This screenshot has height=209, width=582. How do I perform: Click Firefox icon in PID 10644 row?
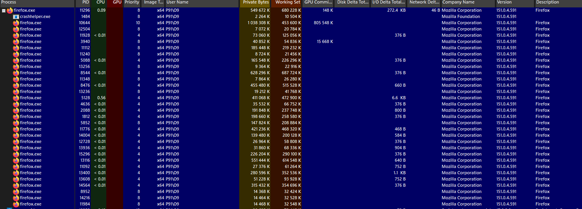pyautogui.click(x=16, y=23)
